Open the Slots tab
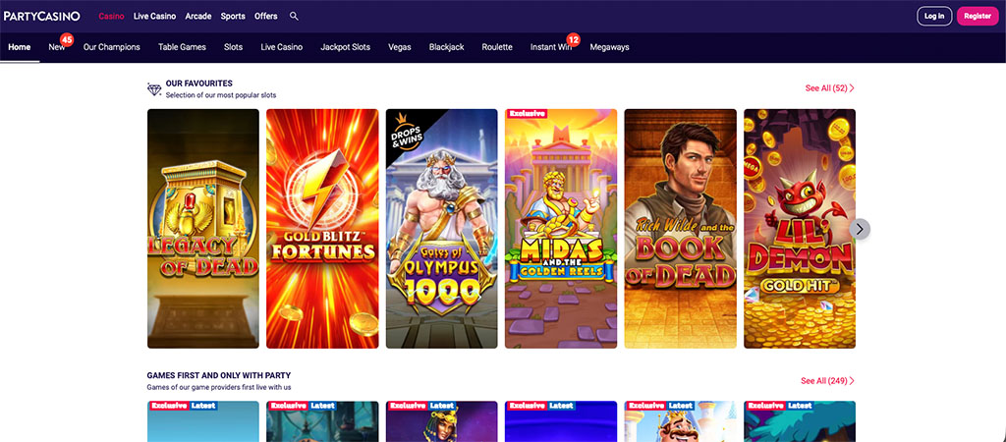1006x442 pixels. tap(234, 47)
